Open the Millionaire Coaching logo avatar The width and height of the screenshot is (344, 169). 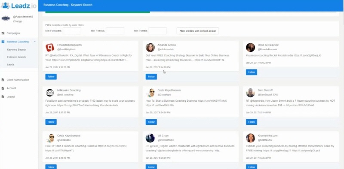click(x=50, y=93)
